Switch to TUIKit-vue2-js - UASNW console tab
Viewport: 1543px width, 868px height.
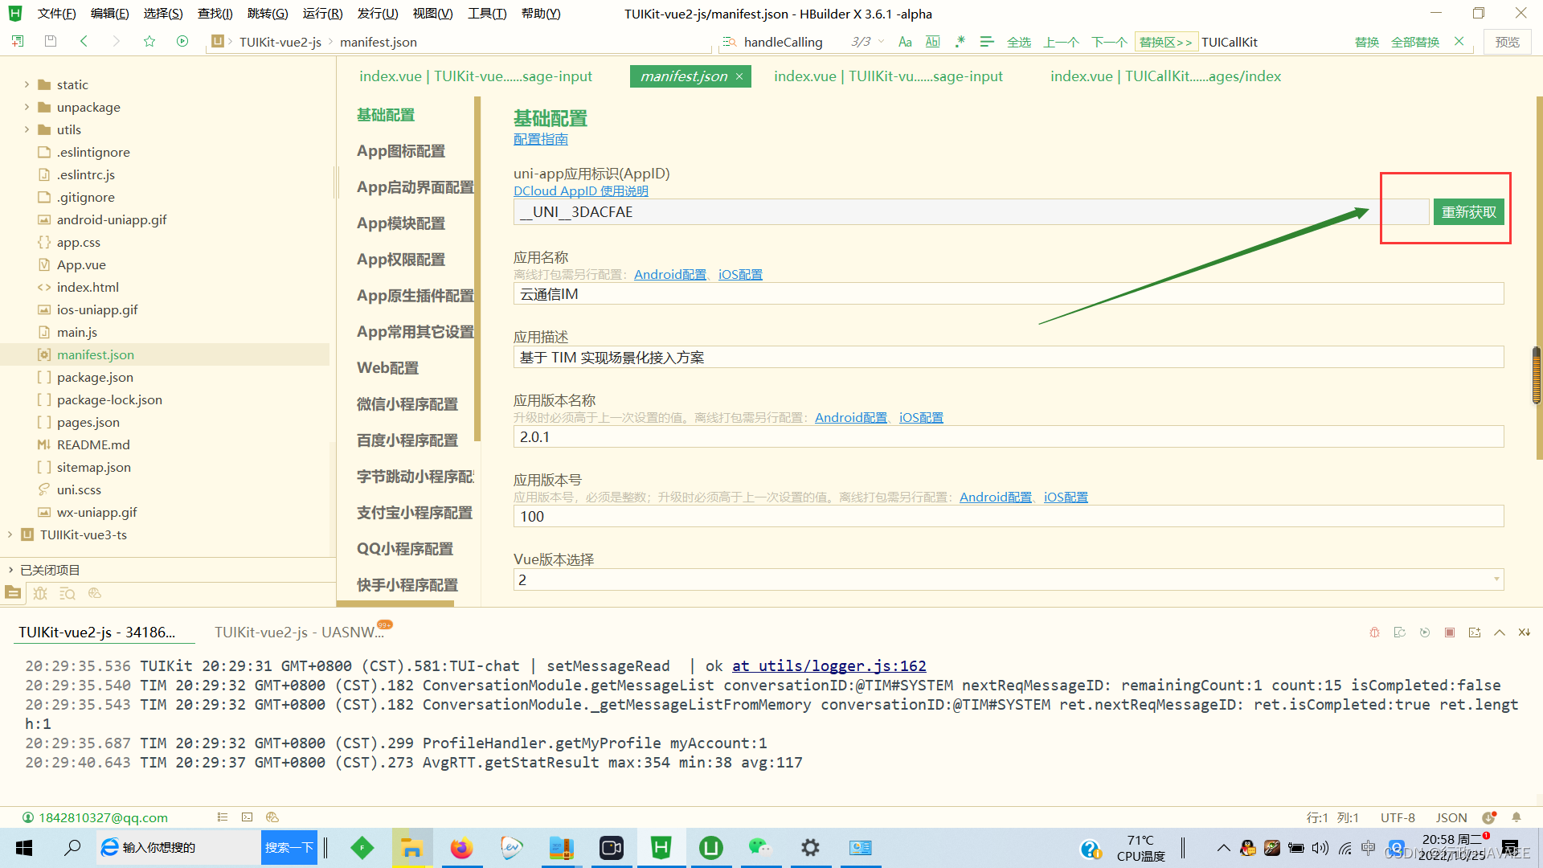click(x=299, y=632)
